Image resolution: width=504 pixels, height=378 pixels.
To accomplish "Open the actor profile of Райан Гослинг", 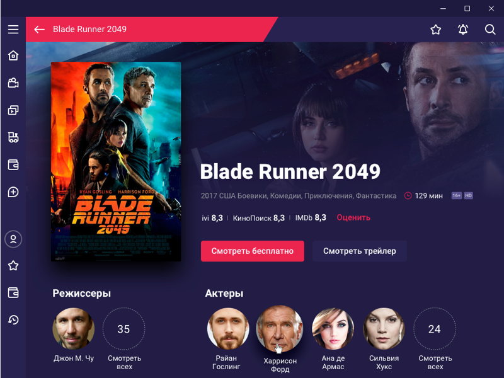I will pos(227,339).
